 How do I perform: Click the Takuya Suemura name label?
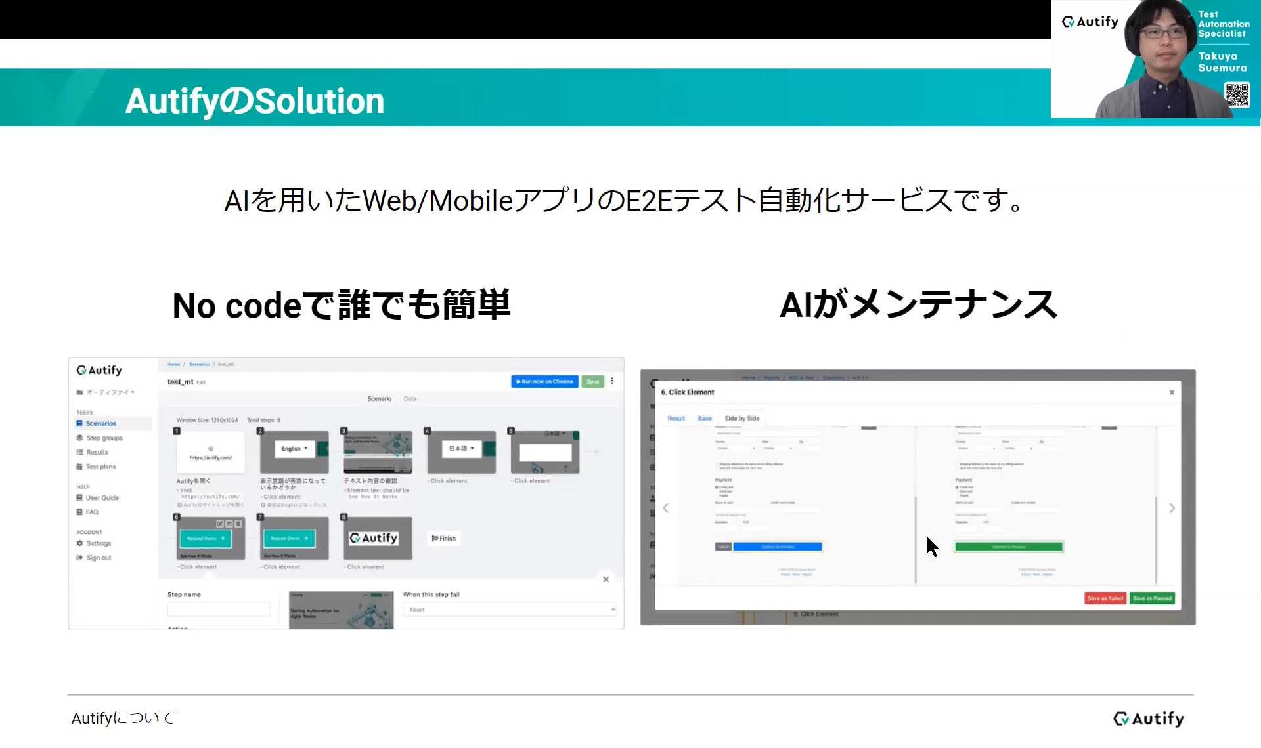[1222, 62]
